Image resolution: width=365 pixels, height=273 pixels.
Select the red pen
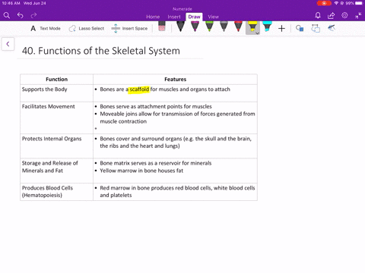[238, 27]
